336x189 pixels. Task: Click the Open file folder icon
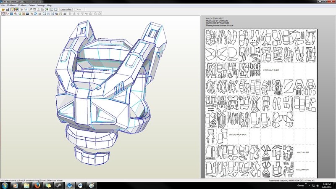3,9
